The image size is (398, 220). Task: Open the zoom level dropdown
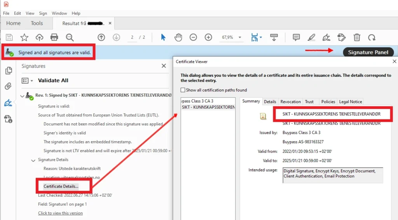tap(239, 38)
